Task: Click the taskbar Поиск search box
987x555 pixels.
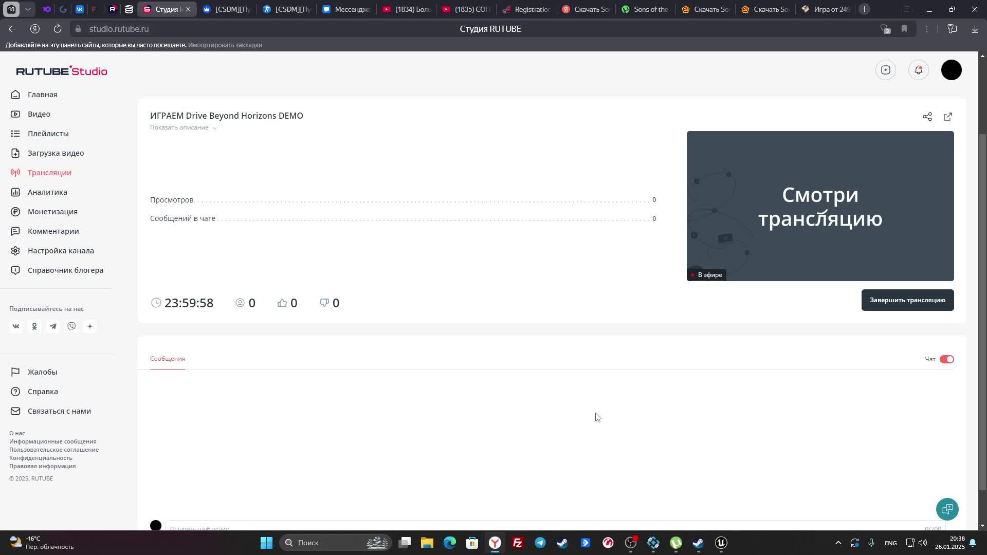Action: click(336, 543)
